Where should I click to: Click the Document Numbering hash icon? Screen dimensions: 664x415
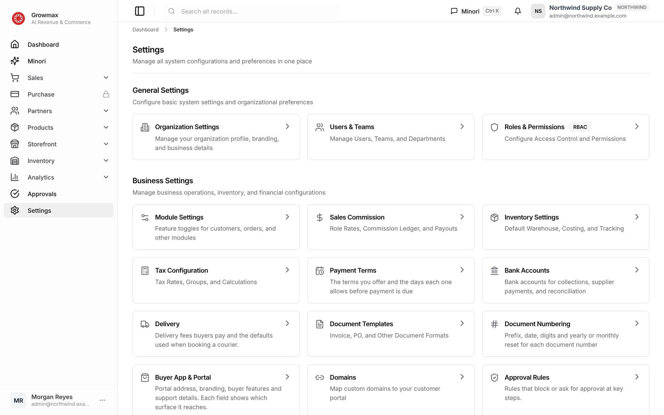[494, 324]
